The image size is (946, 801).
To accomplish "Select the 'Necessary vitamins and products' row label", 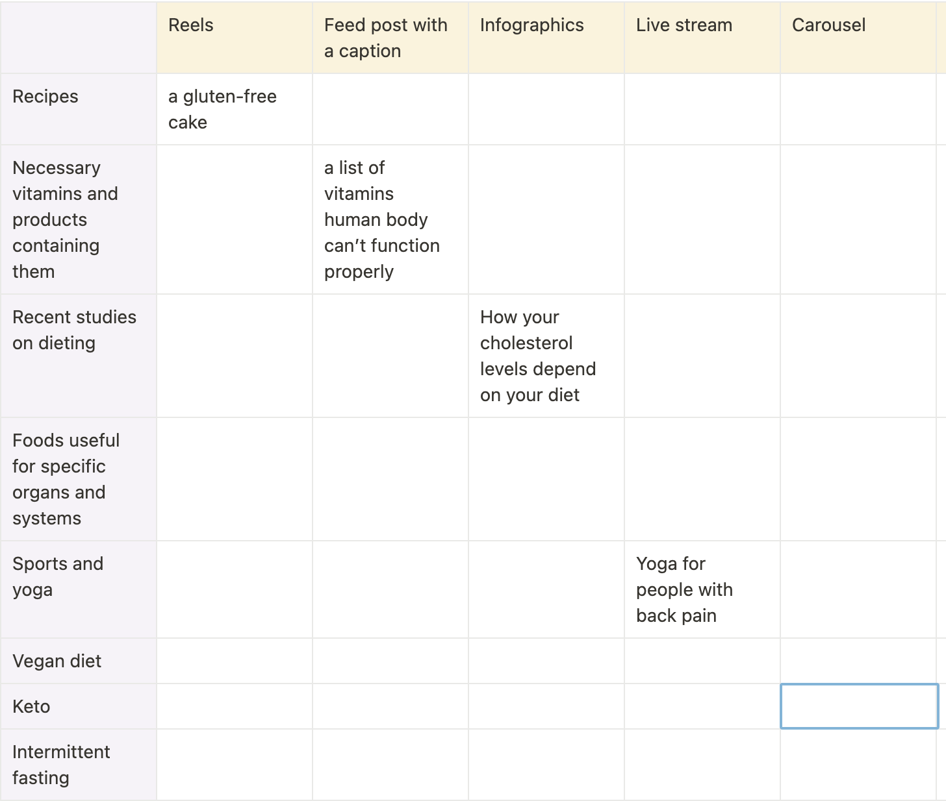I will pyautogui.click(x=78, y=219).
